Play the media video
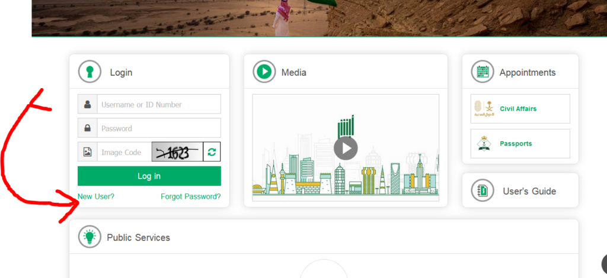Screen dimensions: 607x278 [346, 148]
